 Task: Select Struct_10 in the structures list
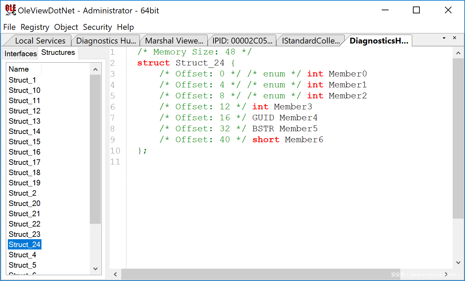tap(25, 90)
